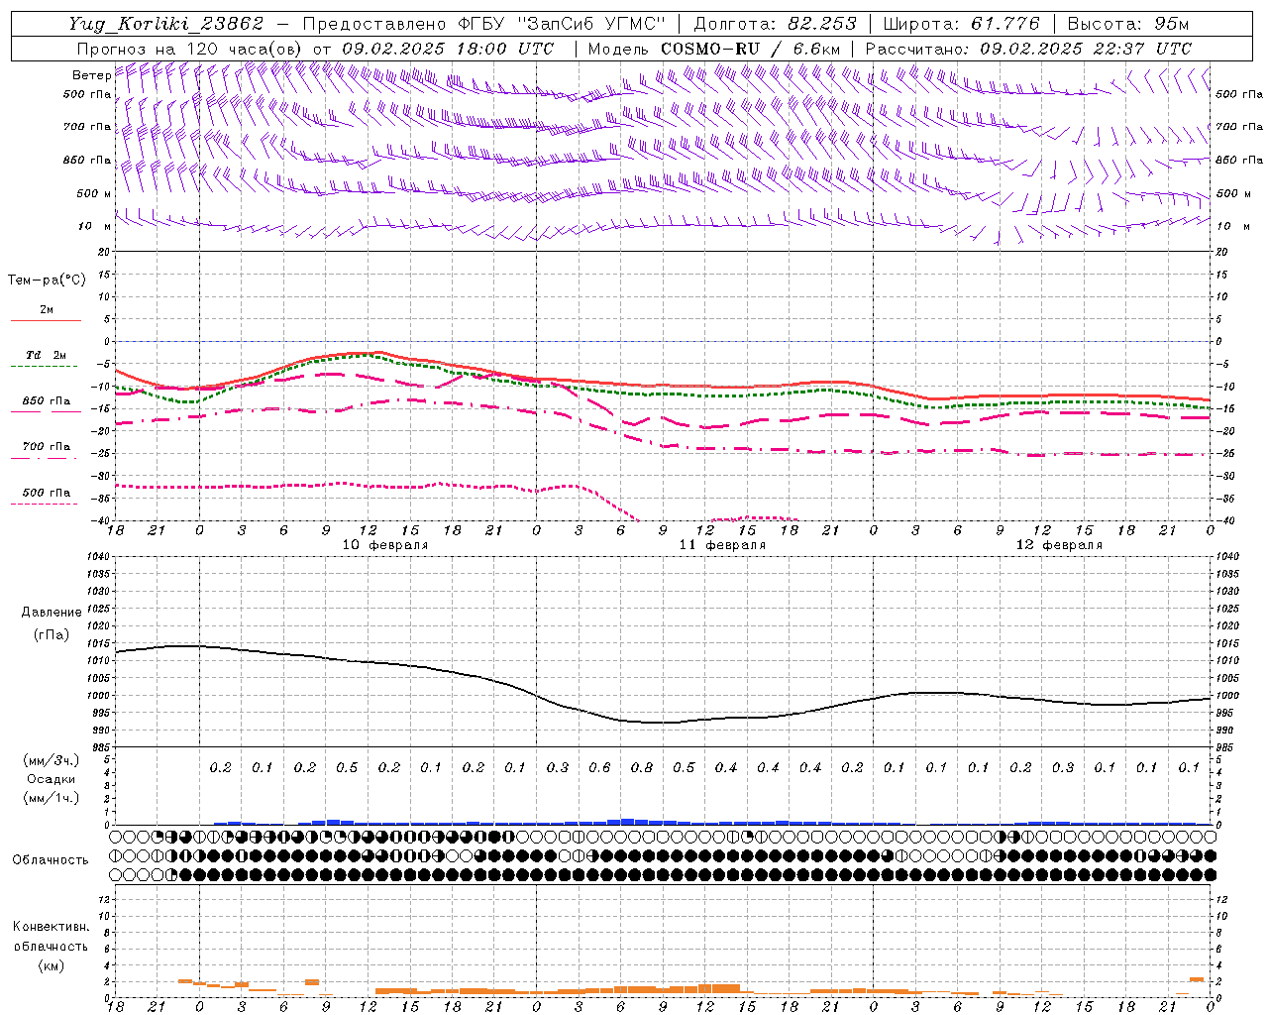Viewport: 1268px width, 1015px height.
Task: Click the dashed line sample under Td 2м
Action: point(45,366)
